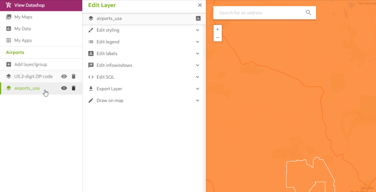
Task: Click airports_usa name in Edit Layer panel
Action: pos(109,18)
